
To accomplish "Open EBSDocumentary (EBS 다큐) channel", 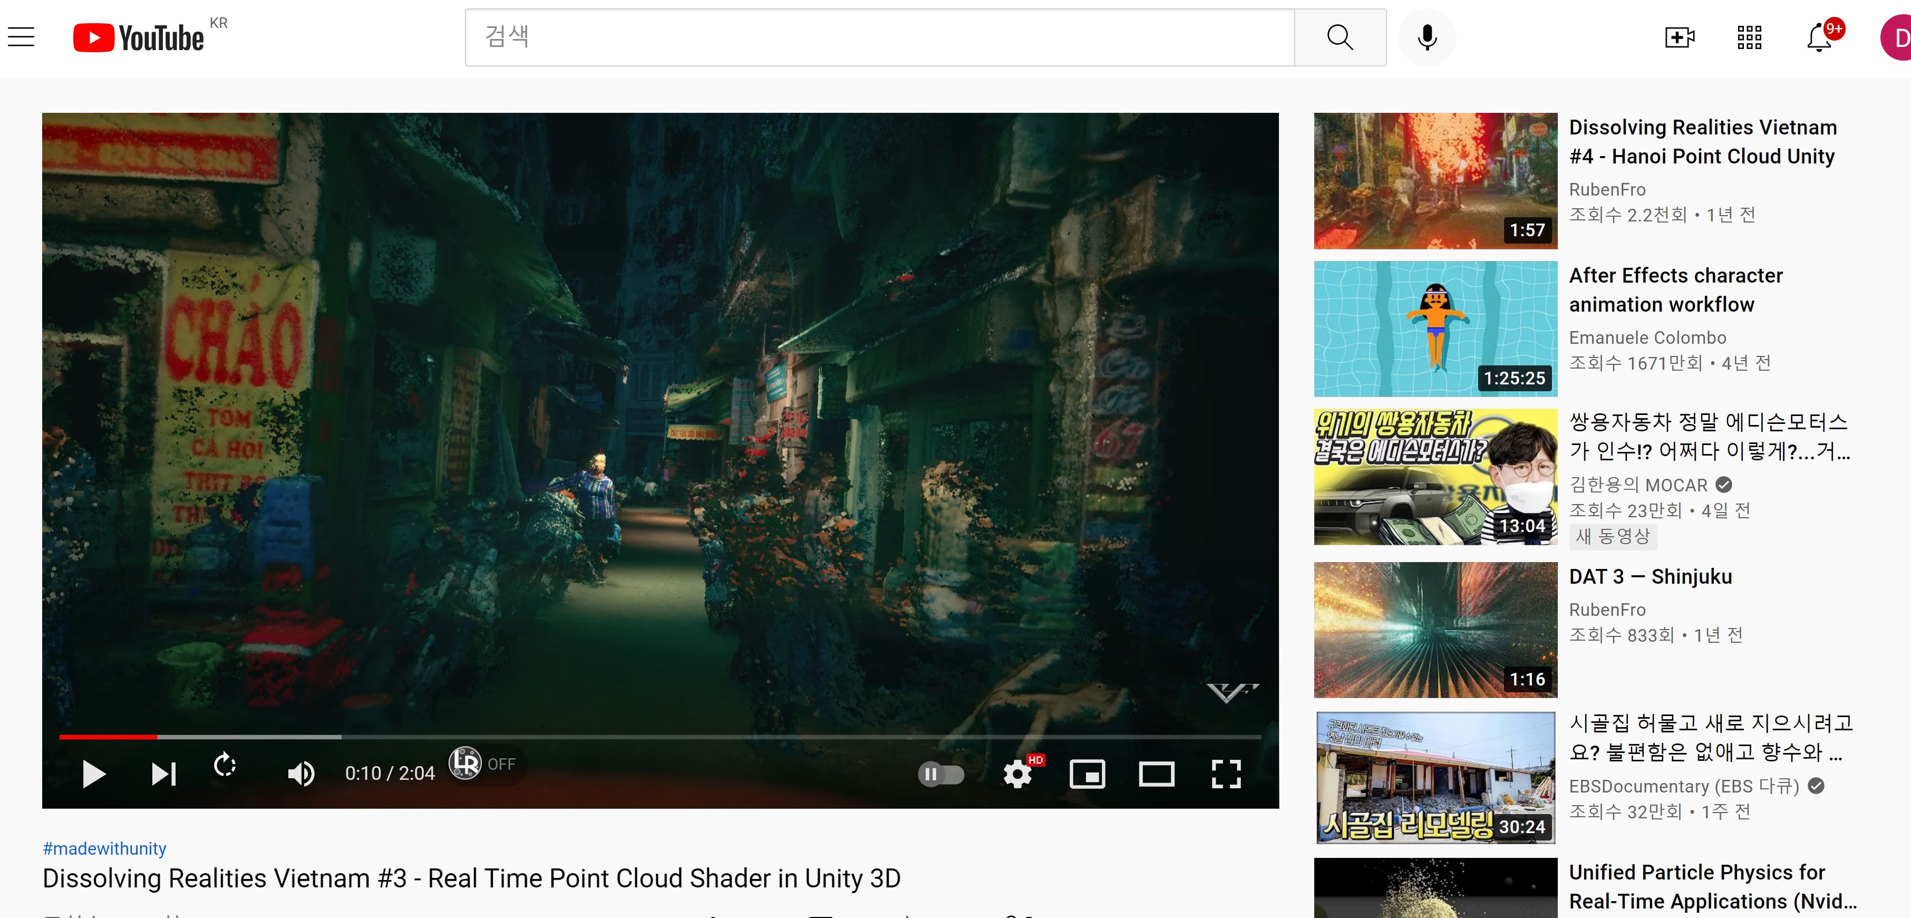I will coord(1684,786).
